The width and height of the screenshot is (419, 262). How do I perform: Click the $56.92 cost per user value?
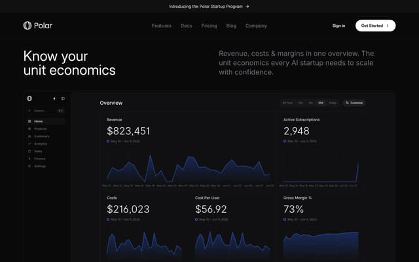point(211,209)
